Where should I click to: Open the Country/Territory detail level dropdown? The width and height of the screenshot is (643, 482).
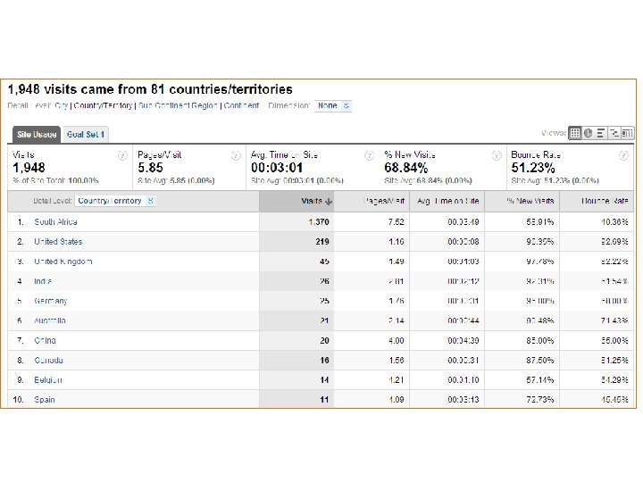[115, 201]
